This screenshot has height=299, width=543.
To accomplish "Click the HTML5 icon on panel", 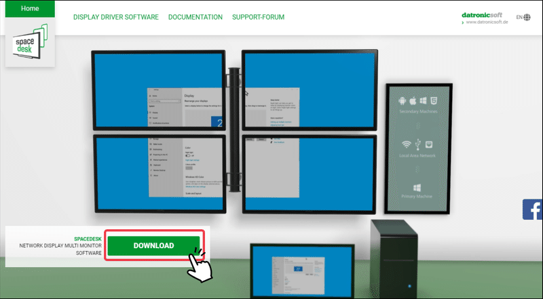I will [434, 101].
